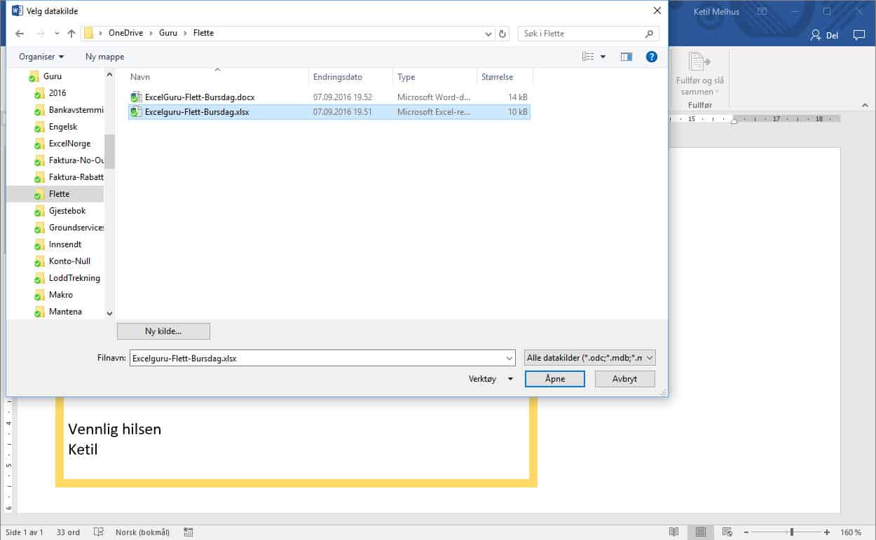Select Konto-Null folder in tree
The height and width of the screenshot is (540, 876).
(x=69, y=261)
